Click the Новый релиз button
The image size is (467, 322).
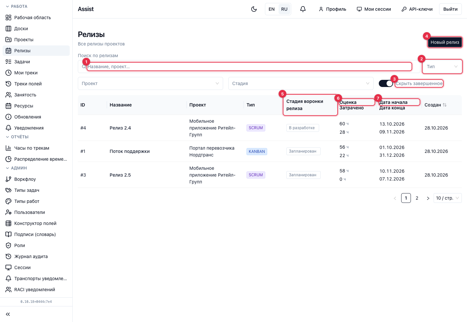445,42
